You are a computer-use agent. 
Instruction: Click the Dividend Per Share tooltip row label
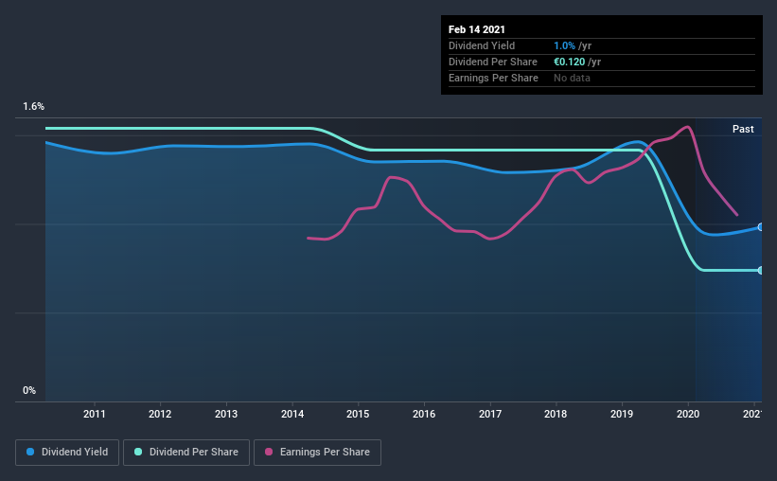[493, 62]
